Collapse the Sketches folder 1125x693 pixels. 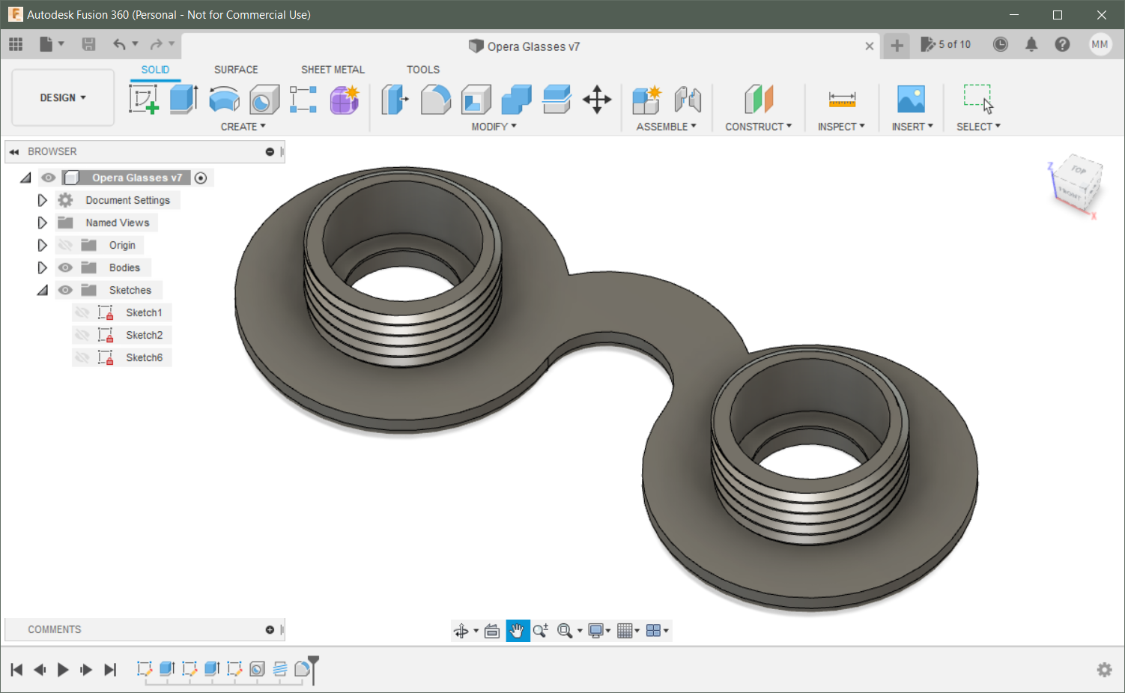(x=42, y=290)
